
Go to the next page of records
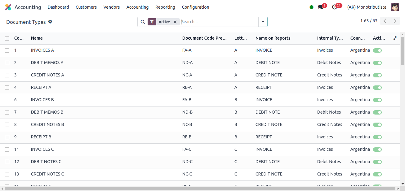click(395, 21)
